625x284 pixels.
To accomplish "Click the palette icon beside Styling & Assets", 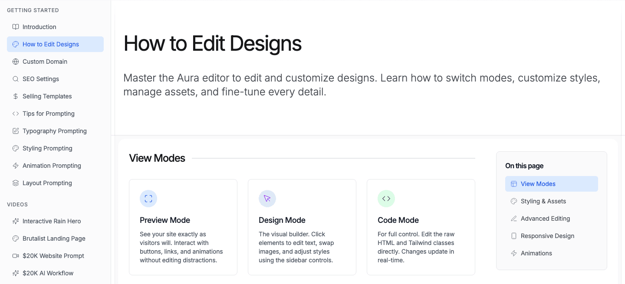I will 514,201.
